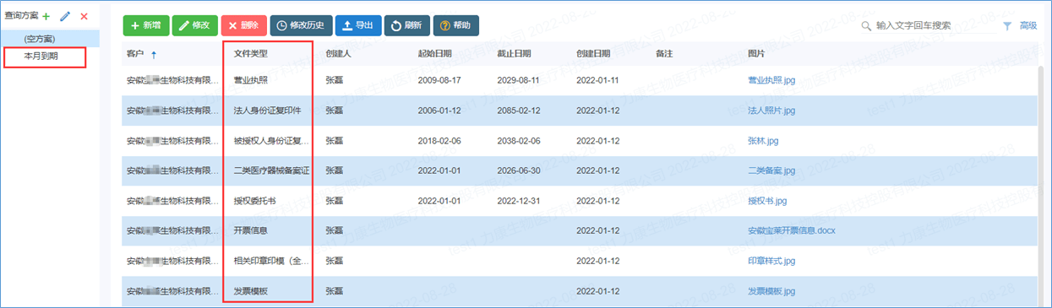Click the 修改 (edit) button
This screenshot has width=1052, height=308.
coord(194,25)
